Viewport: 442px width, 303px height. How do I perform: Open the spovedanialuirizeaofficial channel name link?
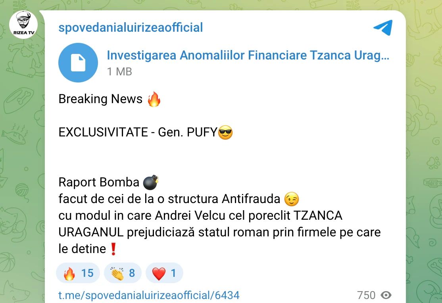tap(131, 28)
